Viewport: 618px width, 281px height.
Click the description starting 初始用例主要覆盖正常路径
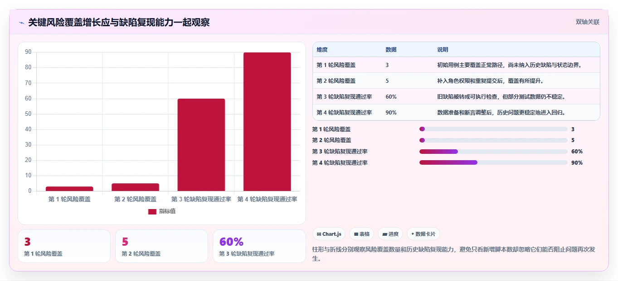coord(509,65)
